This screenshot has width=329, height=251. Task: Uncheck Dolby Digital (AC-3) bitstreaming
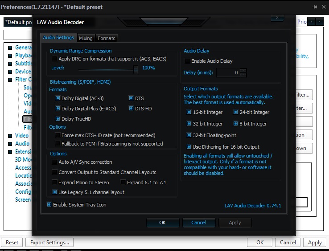click(x=58, y=98)
